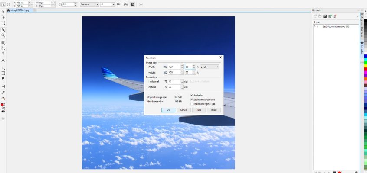
Task: Click Cancel in the Resample dialog
Action: pyautogui.click(x=183, y=110)
